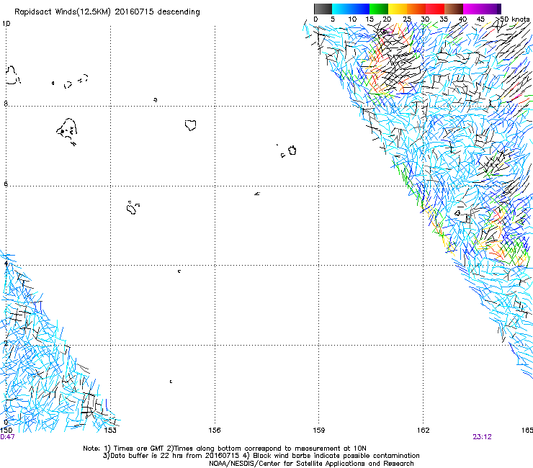Click the green 15-20 knots color swatch
The image size is (533, 468).
click(x=379, y=9)
